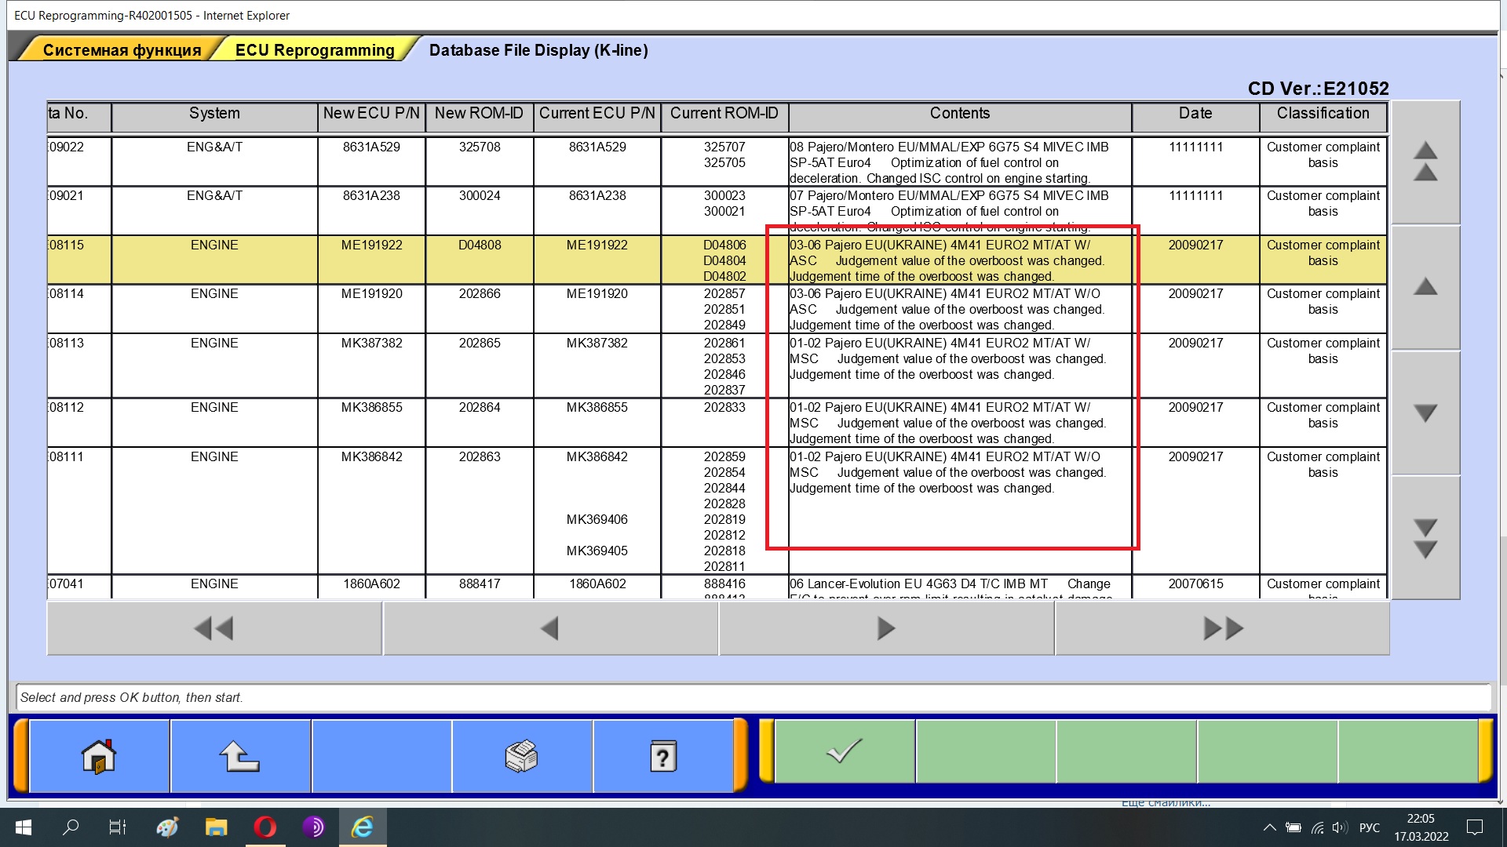
Task: Open Opera browser from taskbar
Action: click(x=265, y=827)
